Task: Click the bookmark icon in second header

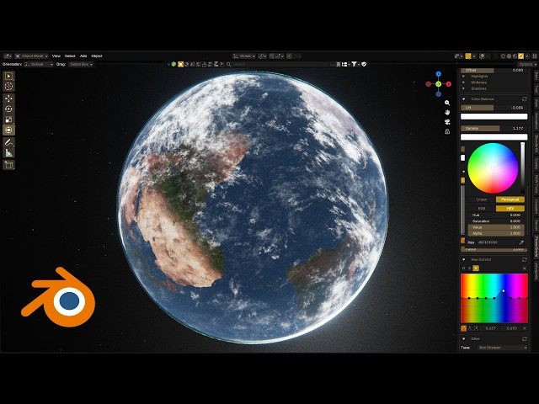Action: (339, 64)
